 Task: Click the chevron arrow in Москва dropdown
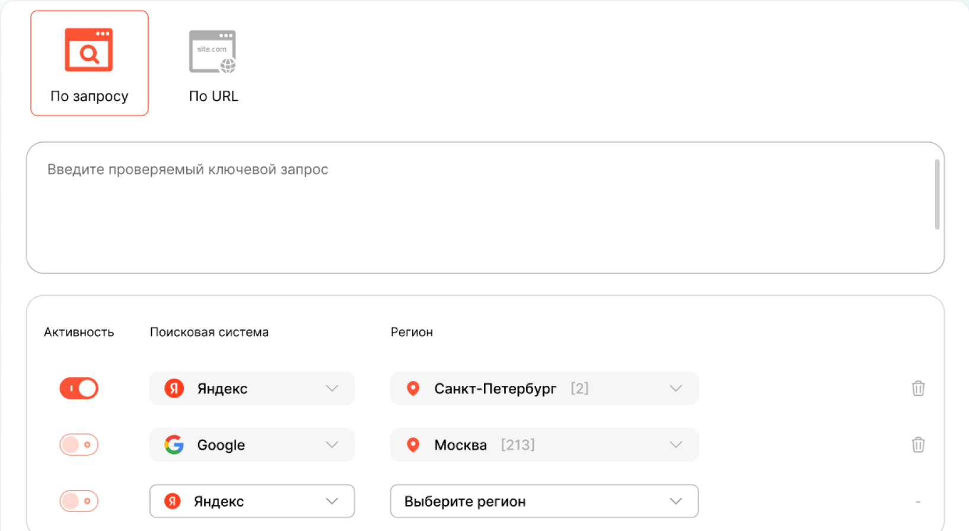click(x=675, y=445)
